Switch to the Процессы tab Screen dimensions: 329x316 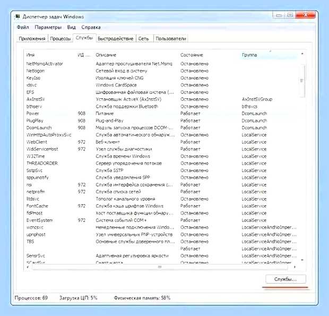(60, 39)
